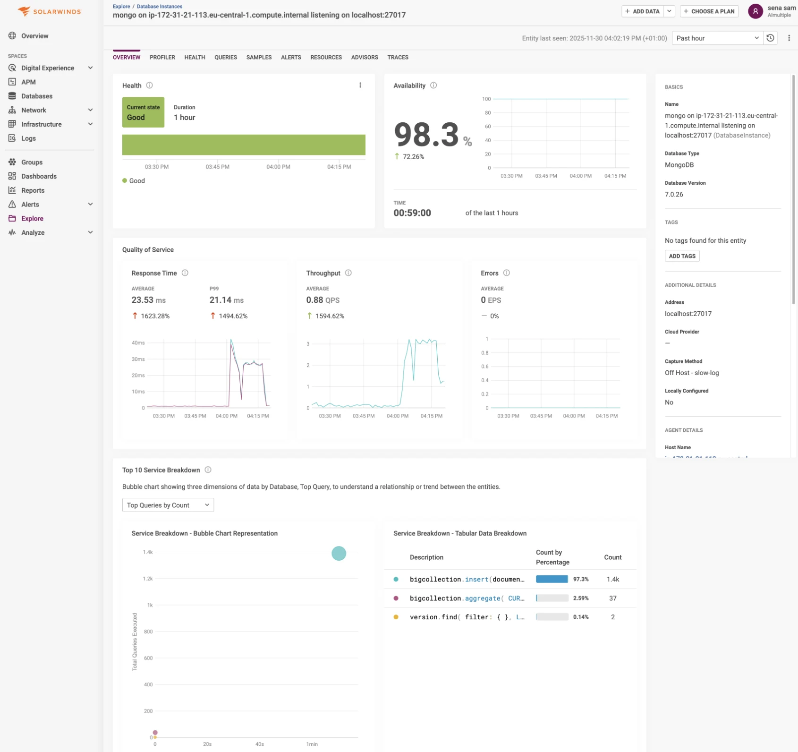
Task: Expand the Analyze section chevron
Action: coord(90,232)
